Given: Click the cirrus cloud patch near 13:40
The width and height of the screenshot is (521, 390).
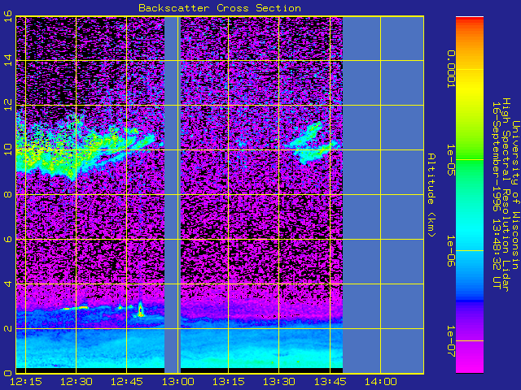Looking at the screenshot, I should point(313,143).
